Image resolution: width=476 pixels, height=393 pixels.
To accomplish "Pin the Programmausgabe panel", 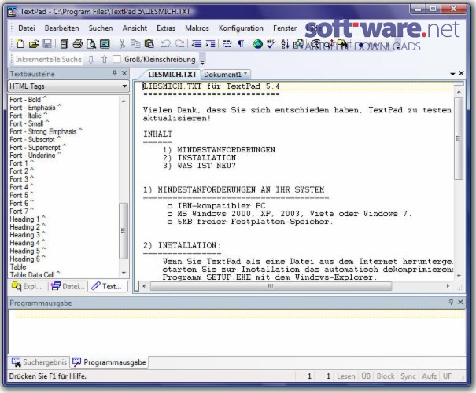I will point(451,302).
